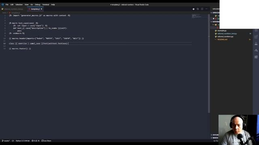Click the 'class {{ exercise | camel_case }}' line
This screenshot has height=145, width=259.
coord(38,43)
